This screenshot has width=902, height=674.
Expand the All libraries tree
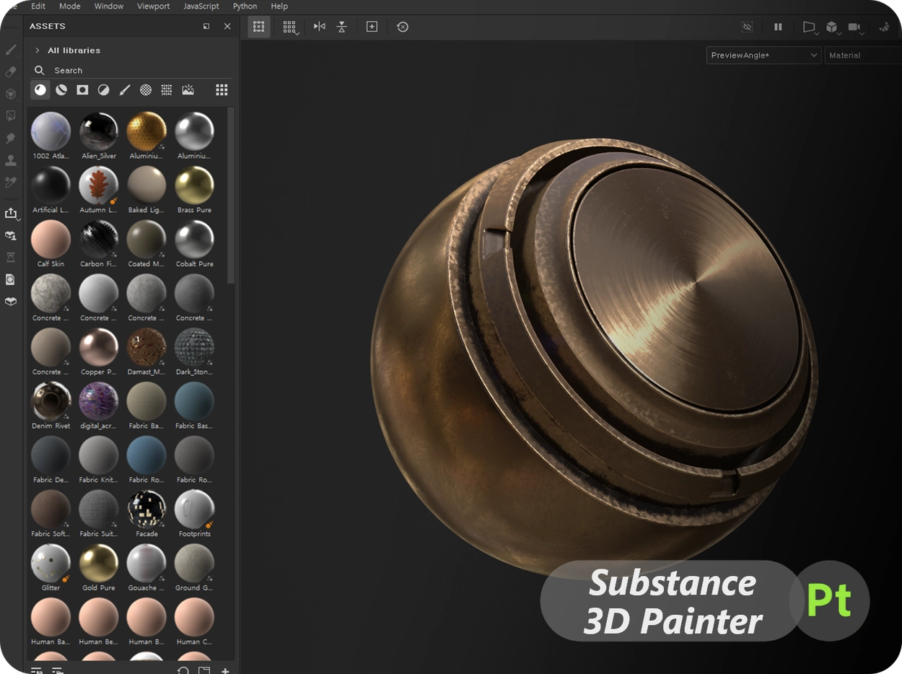[37, 51]
